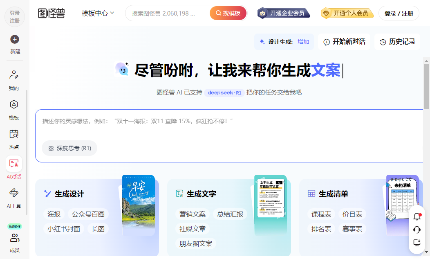This screenshot has height=259, width=430.
Task: Click the 生成设计 magic wand icon
Action: click(x=47, y=194)
